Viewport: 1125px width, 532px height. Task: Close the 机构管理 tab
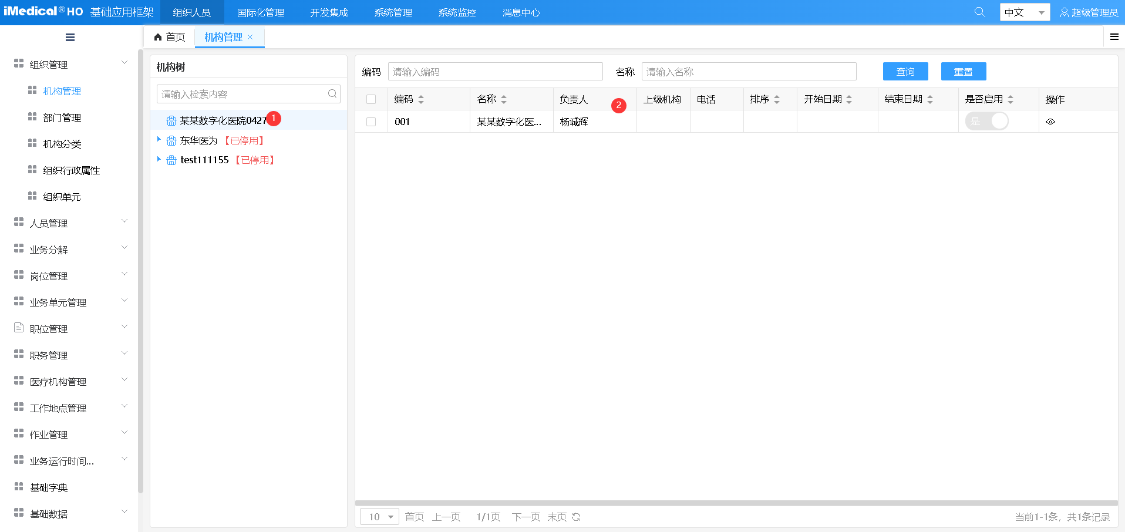tap(250, 37)
